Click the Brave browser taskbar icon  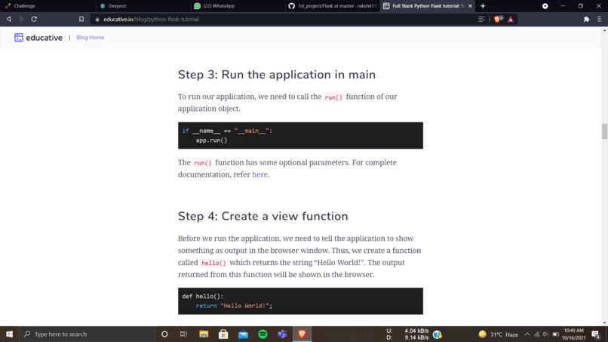[x=302, y=334]
